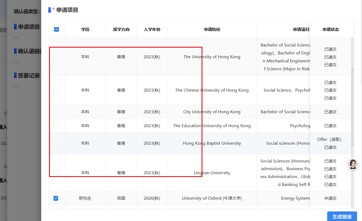Click the table's vertical scrollbar
Screen dimensions: 362x221
[x=352, y=107]
